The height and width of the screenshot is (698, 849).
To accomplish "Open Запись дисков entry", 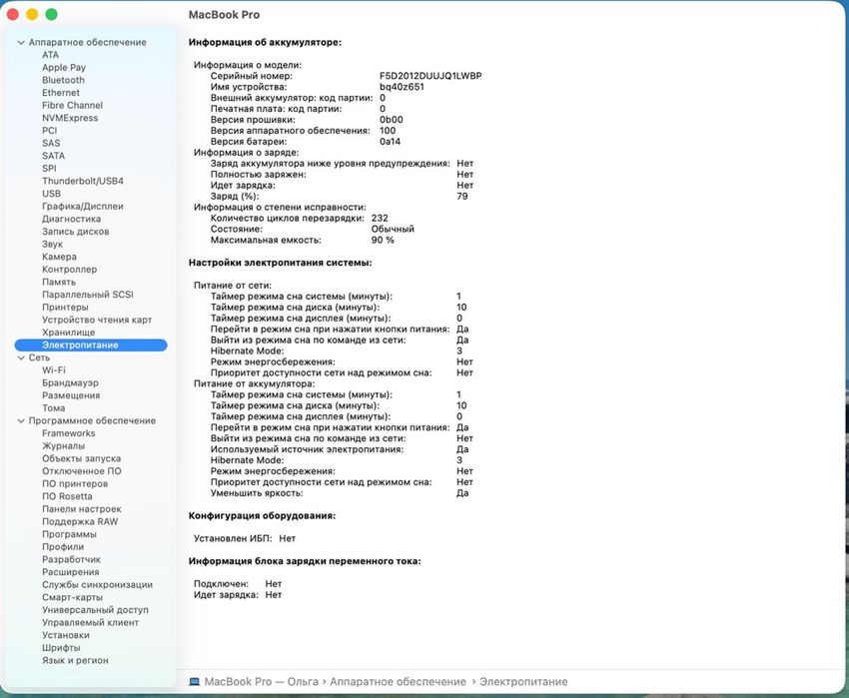I will tap(76, 232).
